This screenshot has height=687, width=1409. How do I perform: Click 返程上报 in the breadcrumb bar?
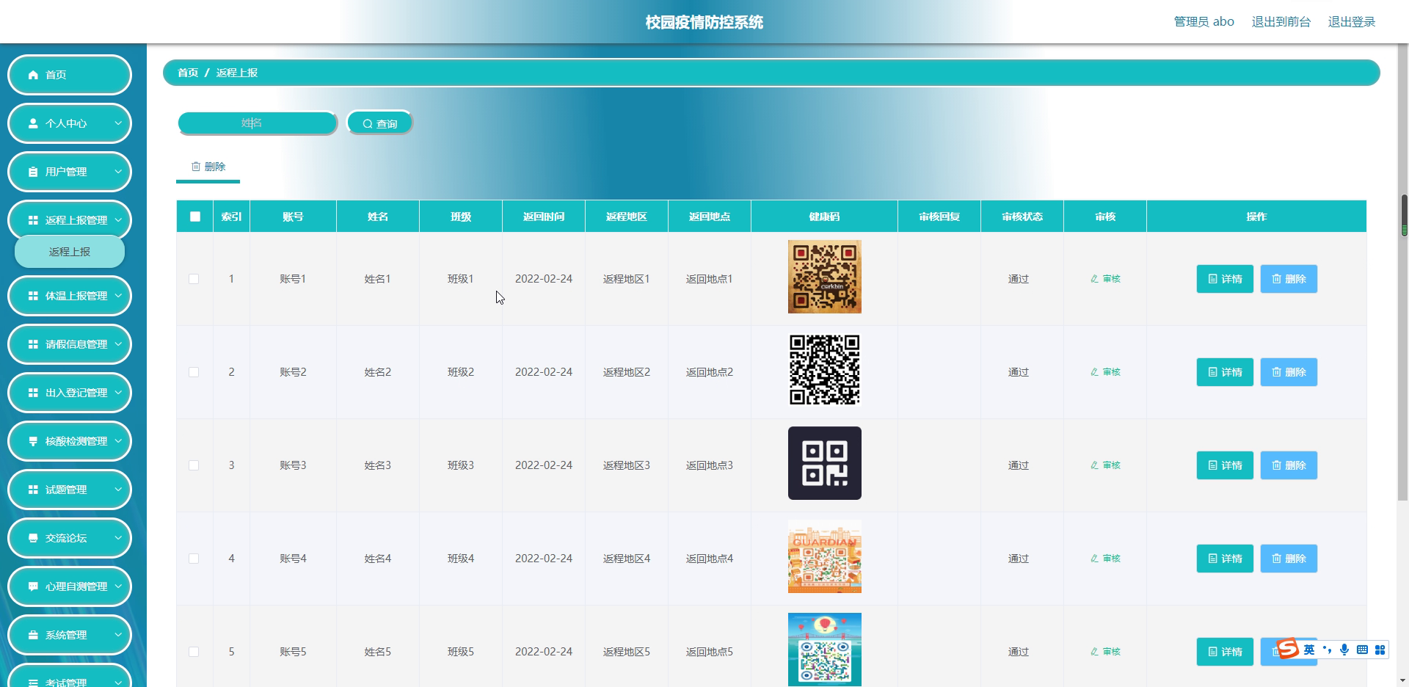(x=237, y=73)
